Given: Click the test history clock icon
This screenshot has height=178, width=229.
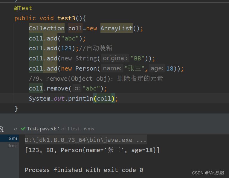Looking at the screenshot, I should [1, 129].
